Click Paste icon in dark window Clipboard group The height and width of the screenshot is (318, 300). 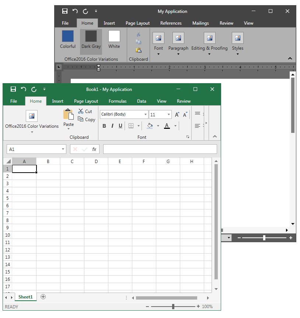tap(138, 50)
